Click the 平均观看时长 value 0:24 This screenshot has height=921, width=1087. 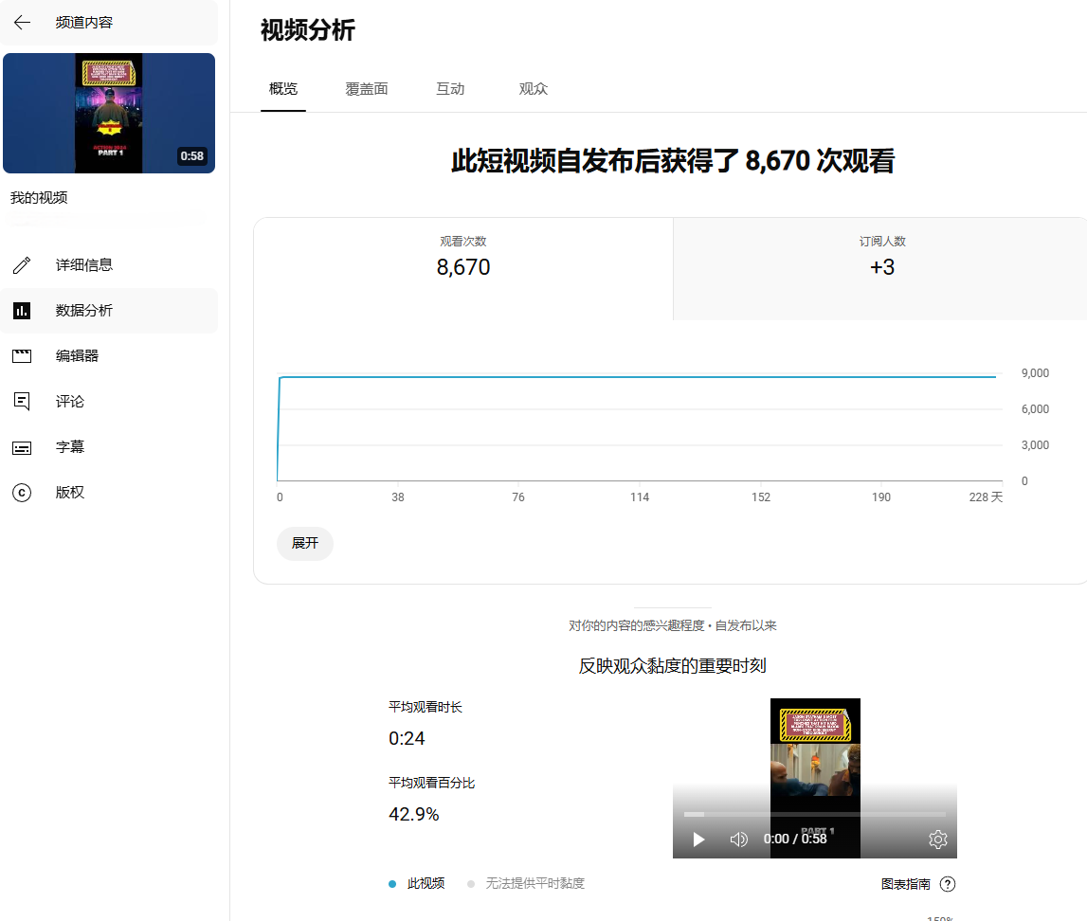point(407,739)
